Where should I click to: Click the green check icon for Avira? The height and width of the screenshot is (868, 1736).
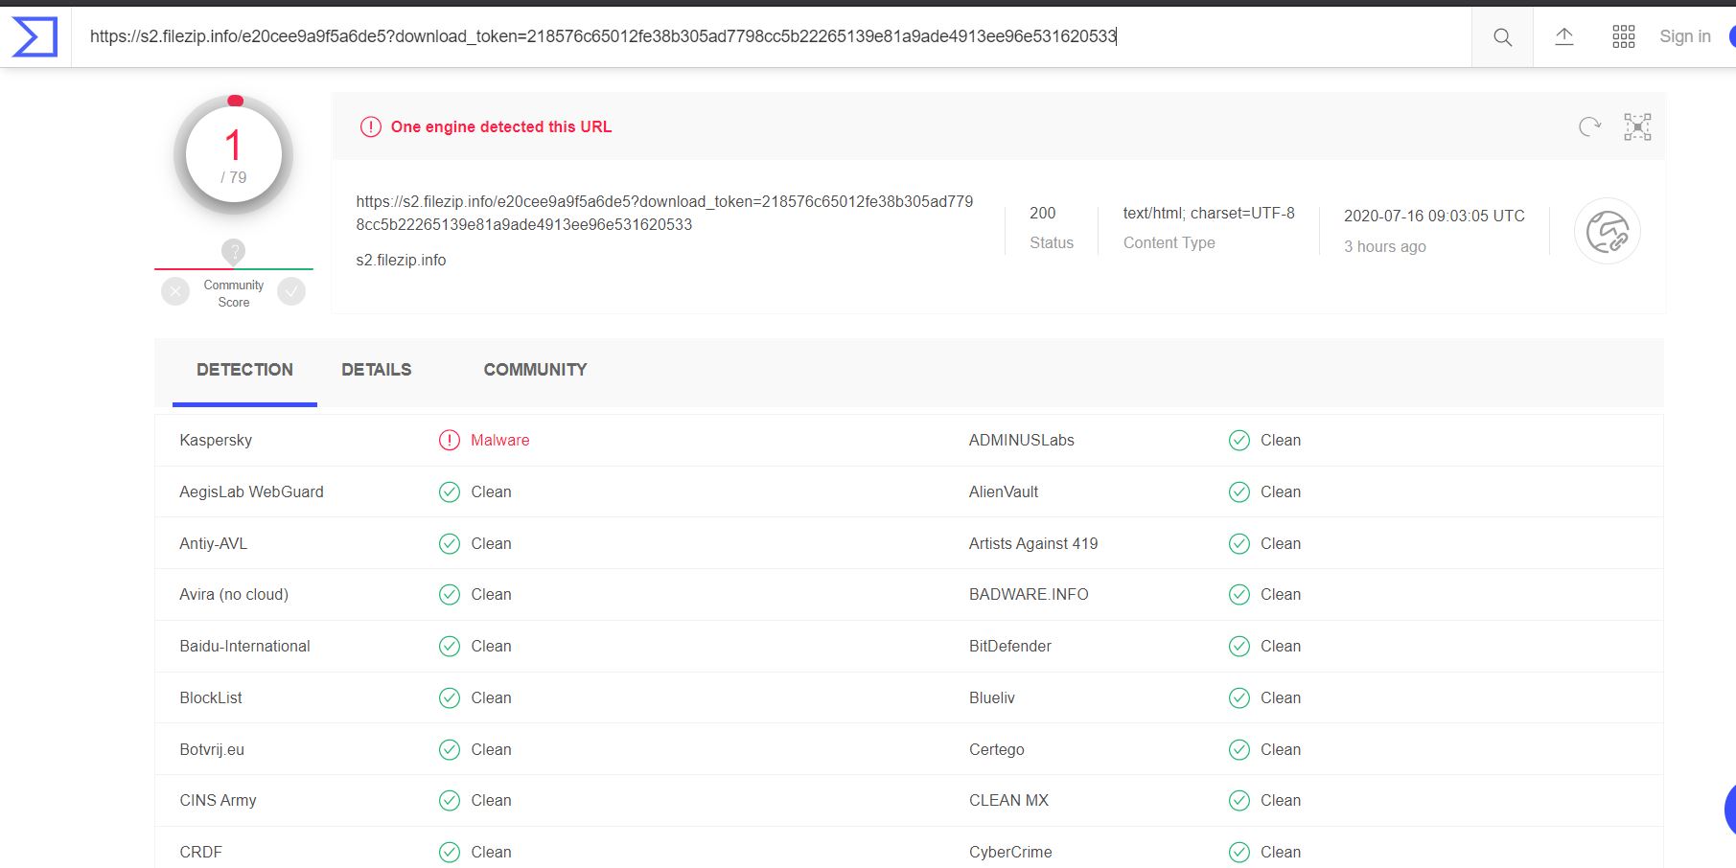pyautogui.click(x=450, y=594)
